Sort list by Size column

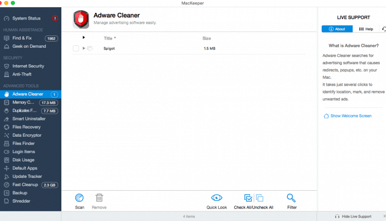point(206,39)
